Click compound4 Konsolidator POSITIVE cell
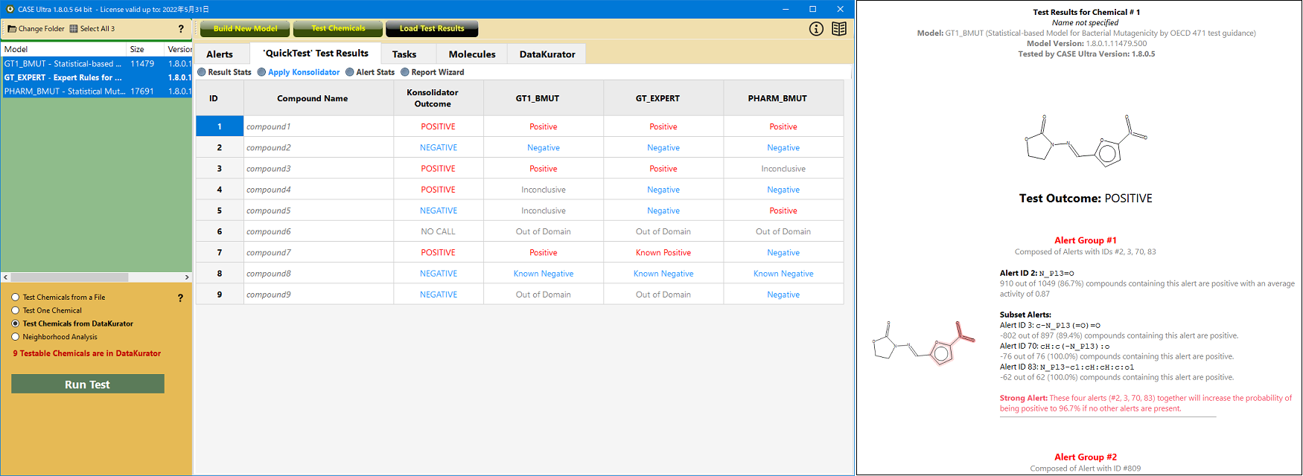 coord(439,190)
